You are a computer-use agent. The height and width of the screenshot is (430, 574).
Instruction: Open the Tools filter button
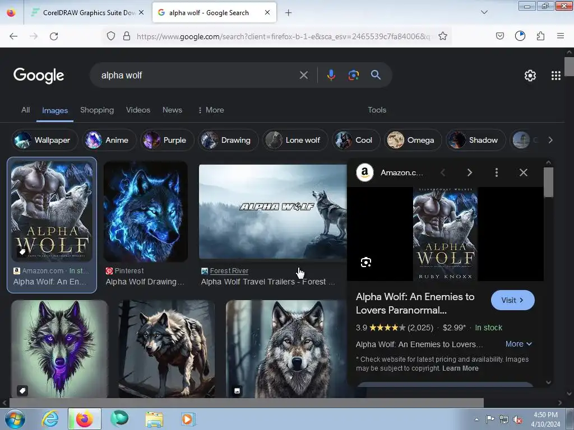(377, 110)
